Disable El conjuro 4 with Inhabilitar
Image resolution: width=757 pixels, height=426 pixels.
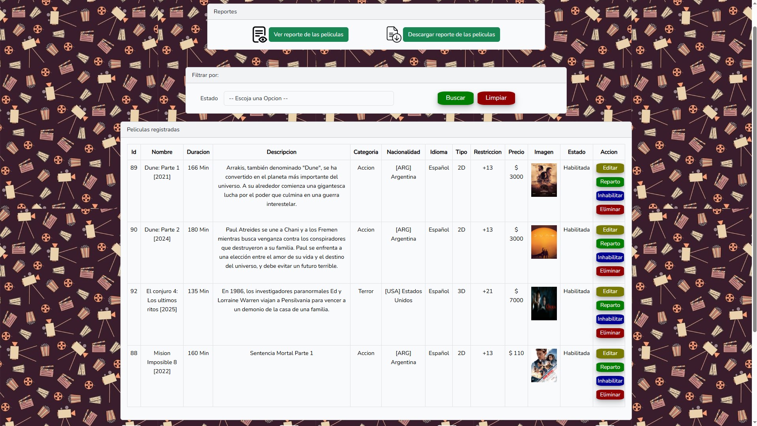pos(610,319)
